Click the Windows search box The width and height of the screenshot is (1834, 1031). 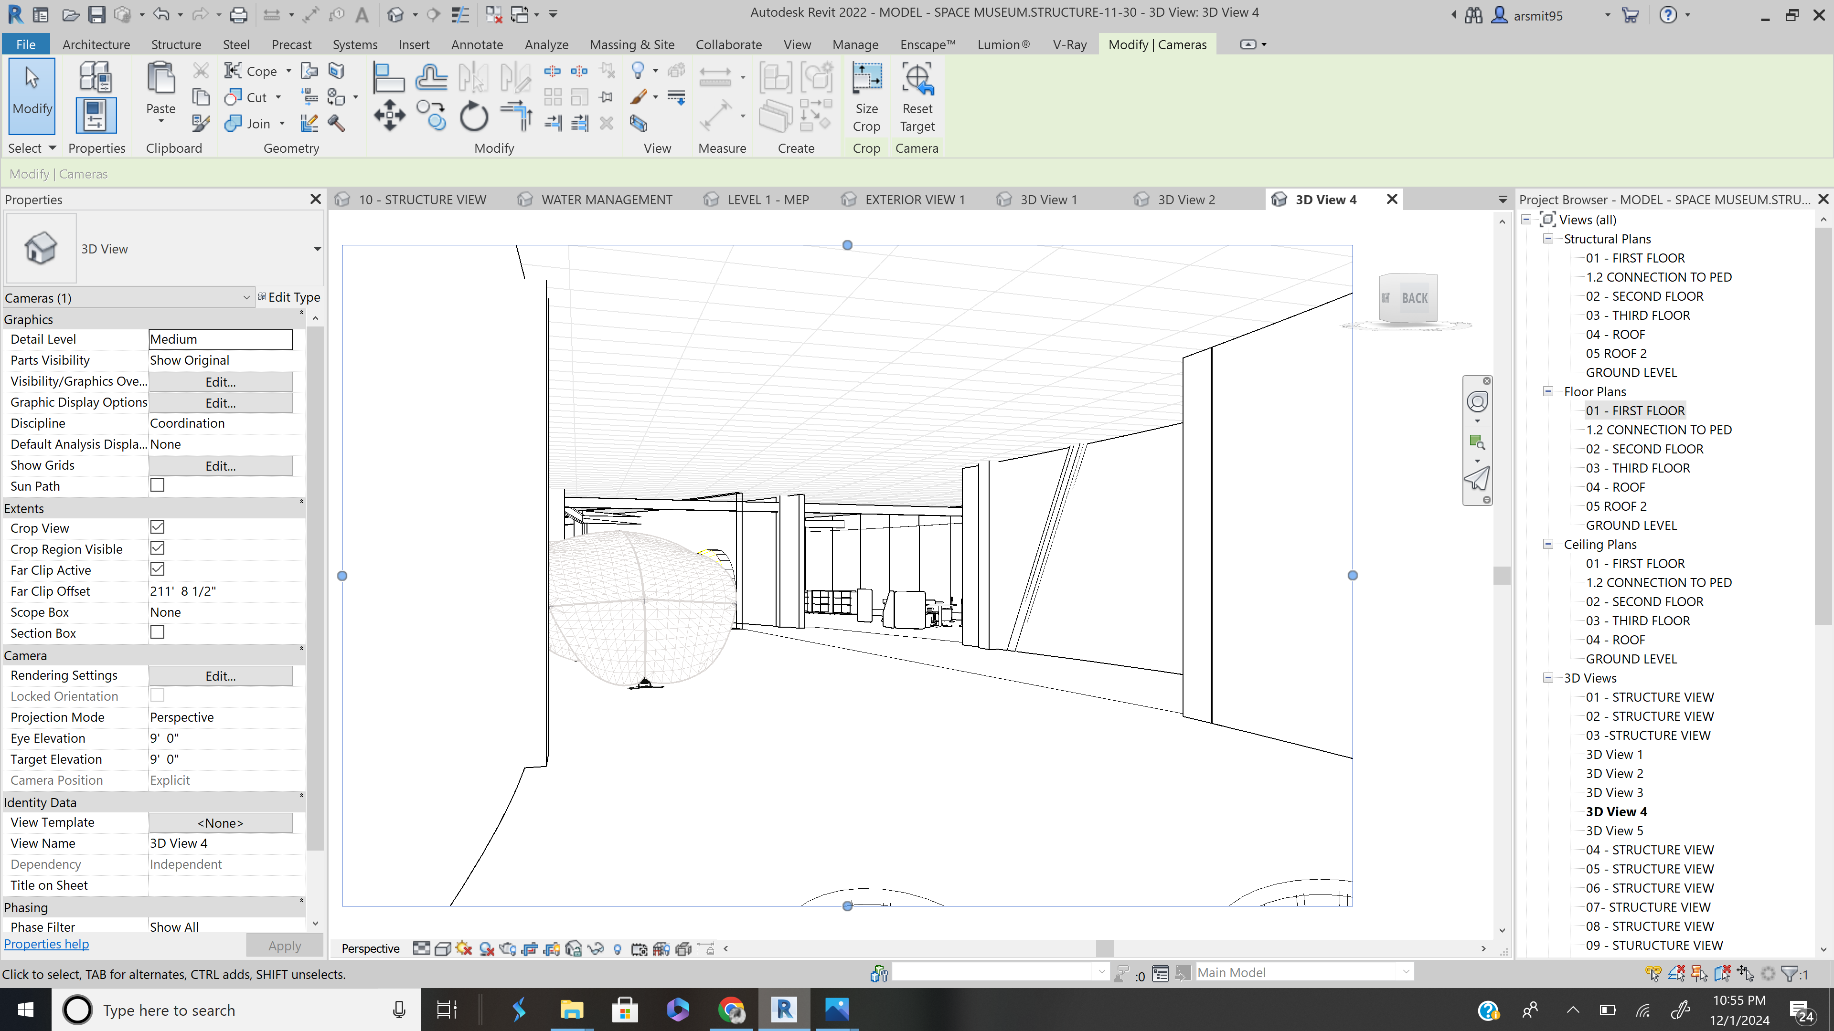235,1010
